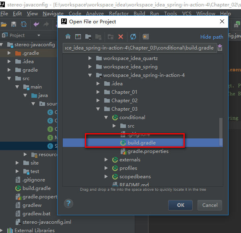Open the Edit menu
This screenshot has width=241, height=233.
[x=17, y=14]
